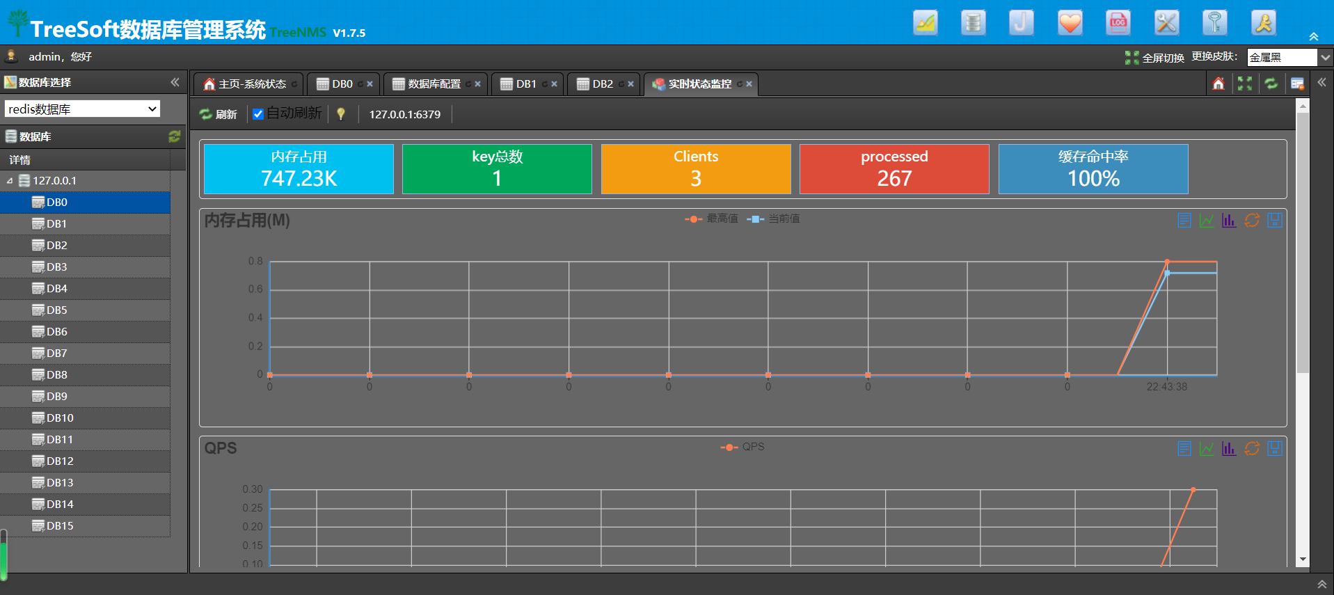Click the database cylinder icon in header
The height and width of the screenshot is (595, 1334).
pos(973,23)
